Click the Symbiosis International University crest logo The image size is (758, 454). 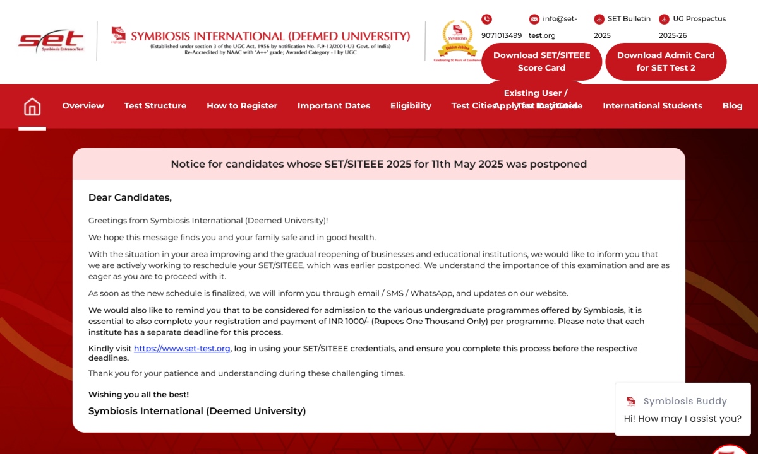coord(119,35)
